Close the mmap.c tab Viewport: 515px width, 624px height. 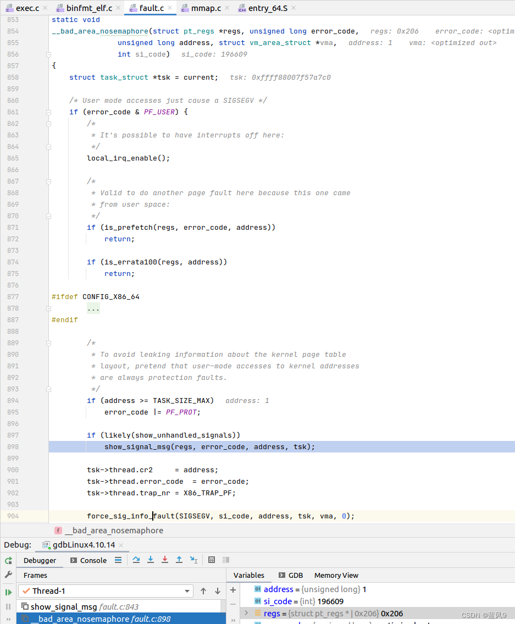227,8
